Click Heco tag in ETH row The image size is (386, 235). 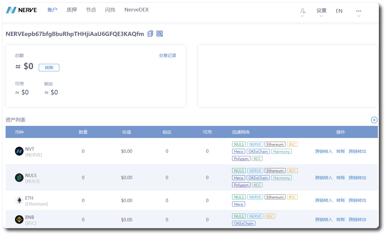click(239, 204)
